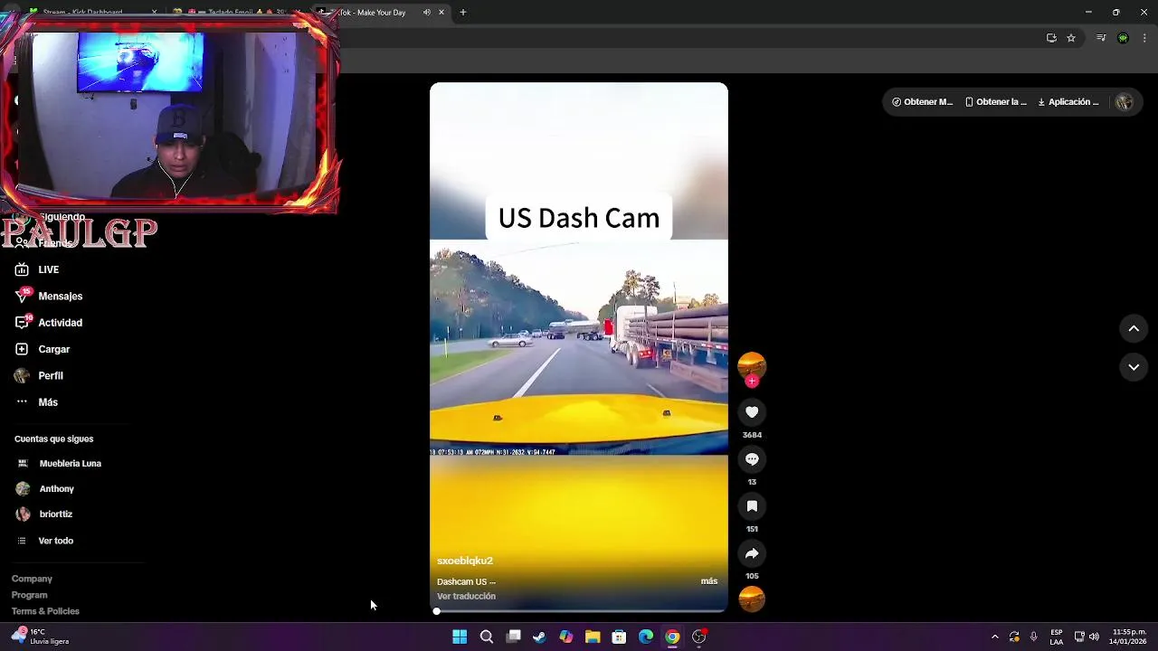Open the microphone tray icon
The image size is (1158, 651).
1034,637
